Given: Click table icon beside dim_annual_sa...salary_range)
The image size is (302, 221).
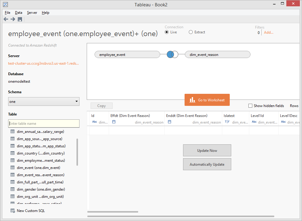Looking at the screenshot, I should (13, 132).
